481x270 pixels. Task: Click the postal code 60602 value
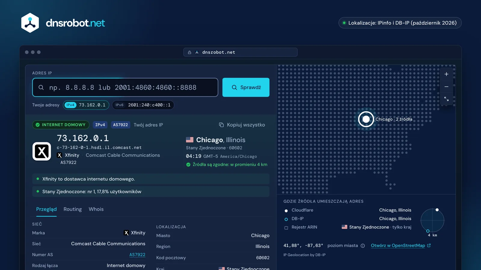[x=263, y=258]
